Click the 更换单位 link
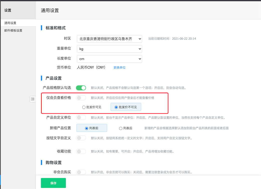 119,67
